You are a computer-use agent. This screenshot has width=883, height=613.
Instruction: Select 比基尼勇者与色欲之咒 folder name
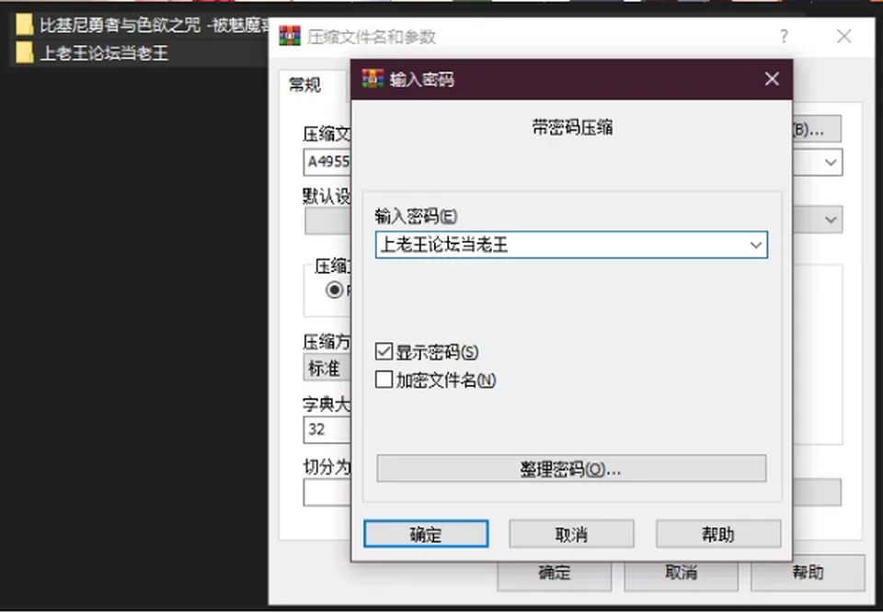coord(154,26)
